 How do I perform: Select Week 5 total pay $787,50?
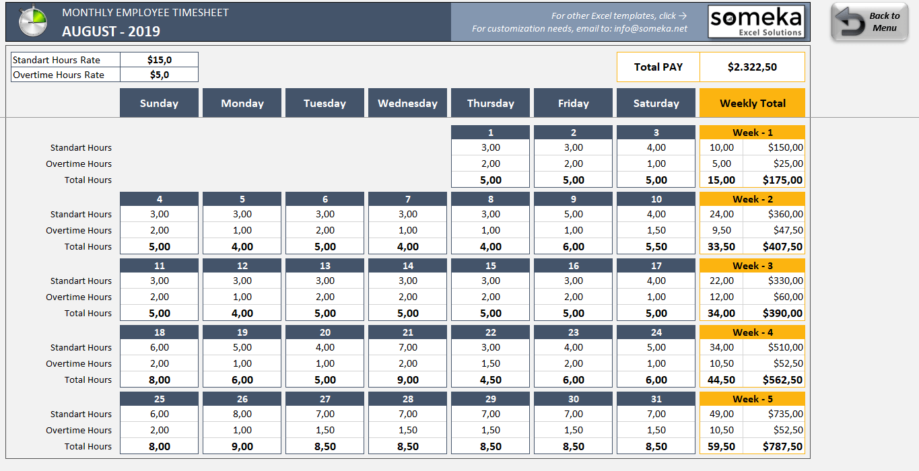pyautogui.click(x=774, y=446)
